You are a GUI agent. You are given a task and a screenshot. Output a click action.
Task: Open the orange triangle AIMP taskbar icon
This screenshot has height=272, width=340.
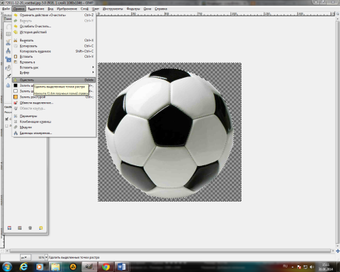coord(73,267)
